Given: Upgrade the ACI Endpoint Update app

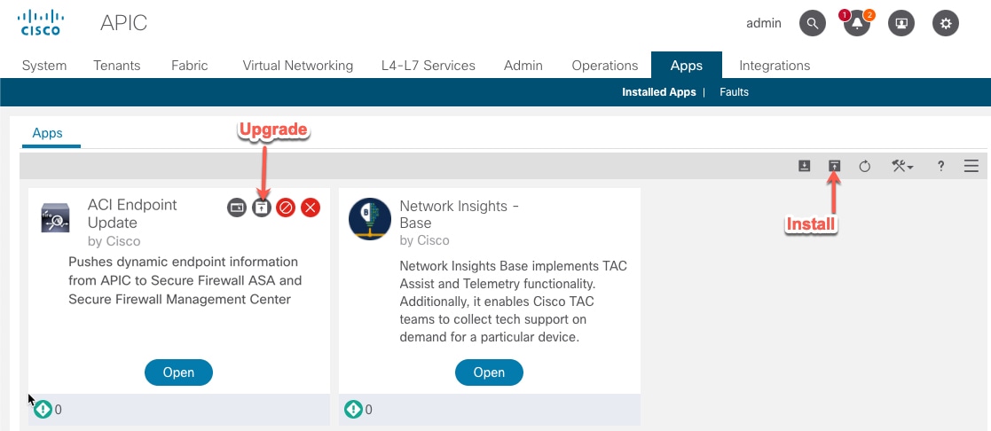Looking at the screenshot, I should click(x=261, y=208).
